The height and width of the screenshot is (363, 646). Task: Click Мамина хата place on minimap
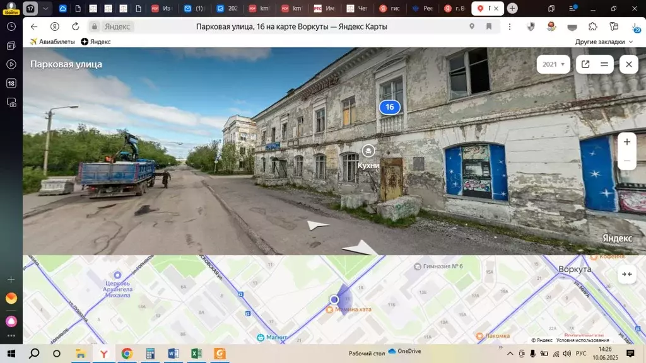[349, 309]
